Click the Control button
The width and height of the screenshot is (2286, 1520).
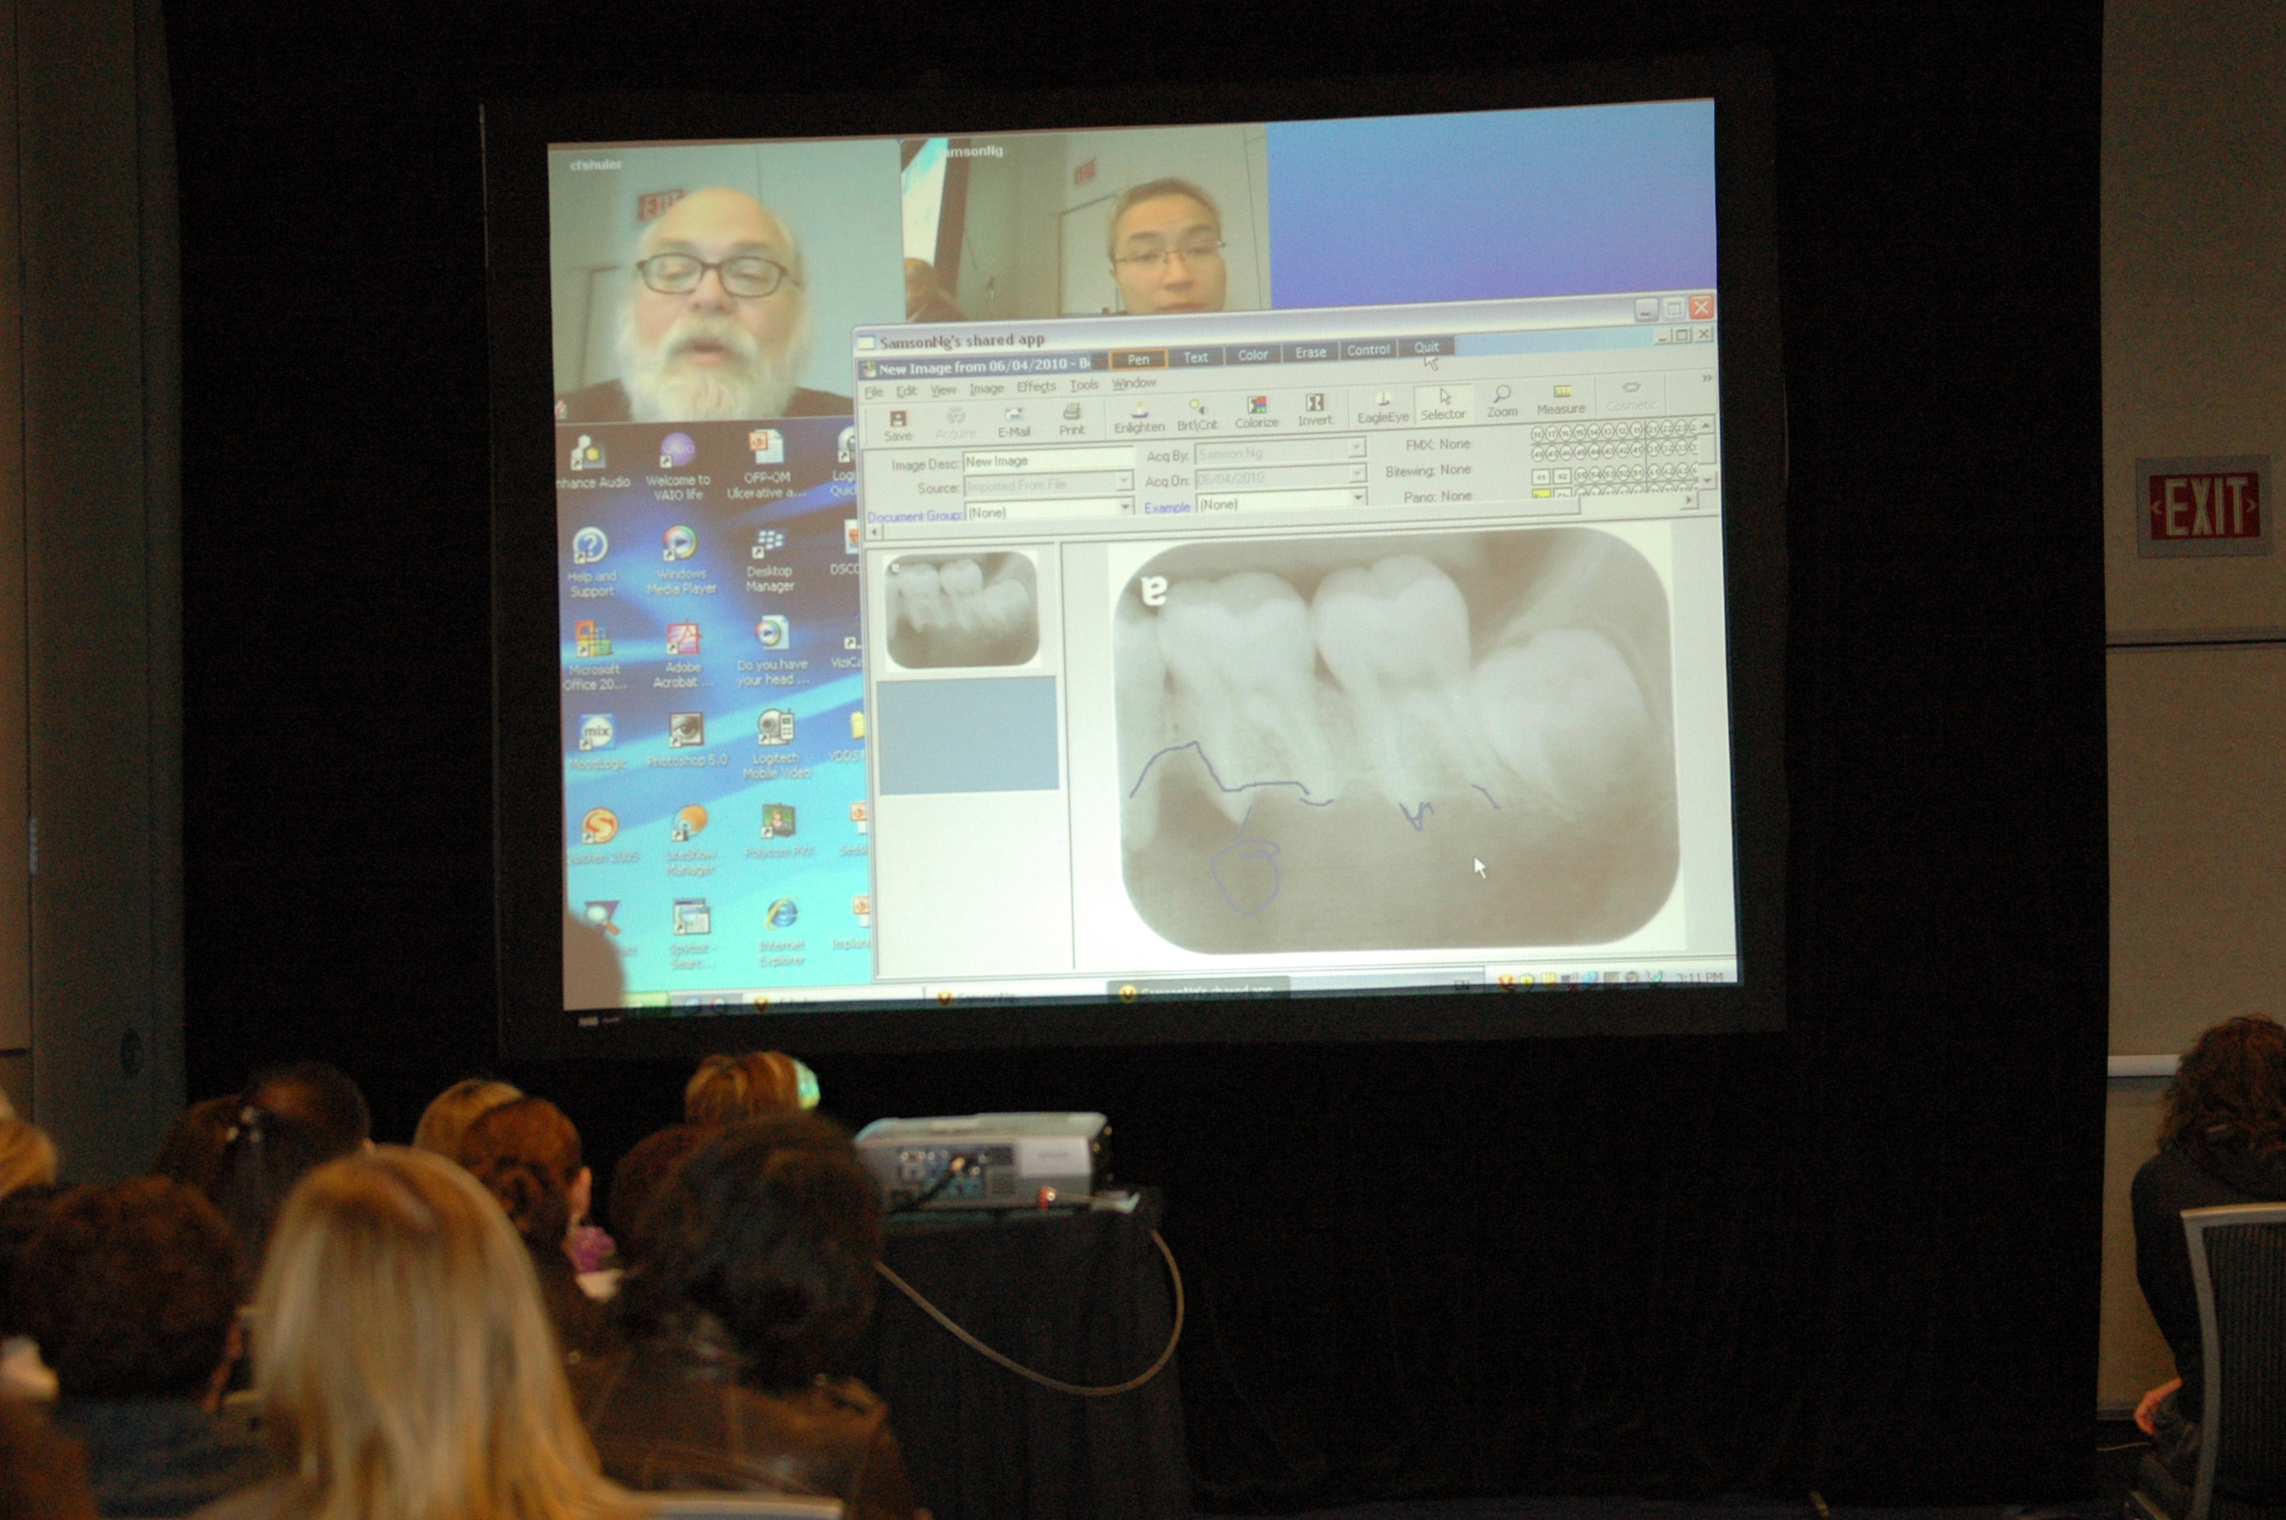tap(1367, 350)
